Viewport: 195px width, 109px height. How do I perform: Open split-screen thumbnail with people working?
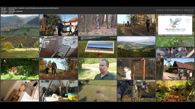pyautogui.click(x=175, y=47)
